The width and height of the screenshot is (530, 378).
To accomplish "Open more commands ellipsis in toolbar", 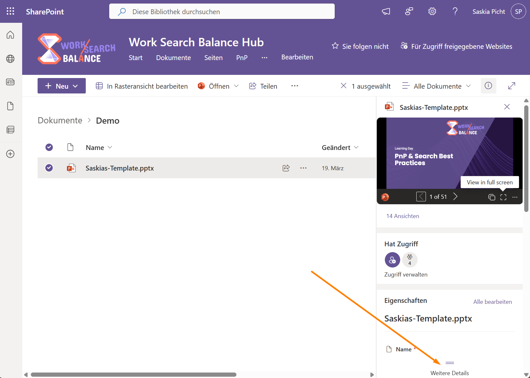I will [x=295, y=86].
